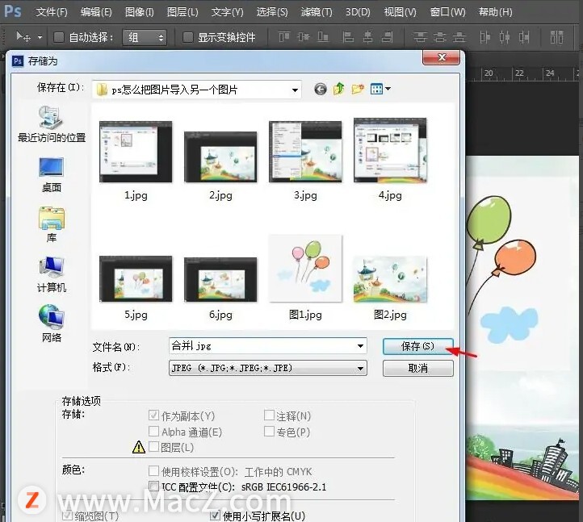This screenshot has height=522, width=583.
Task: Open the 格式 JPEG format dropdown
Action: click(268, 368)
